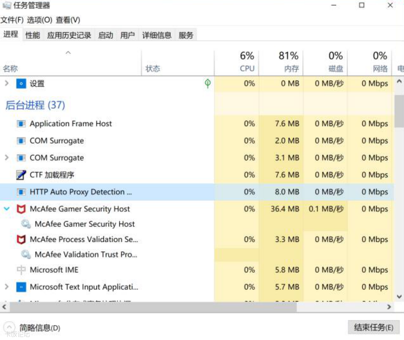Viewport: 404px width, 340px height.
Task: Click the Application Frame Host icon
Action: 21,124
